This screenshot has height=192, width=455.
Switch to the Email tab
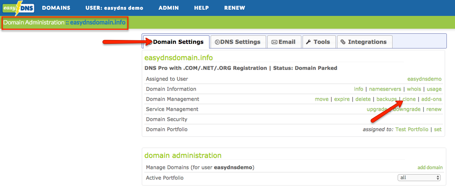284,42
